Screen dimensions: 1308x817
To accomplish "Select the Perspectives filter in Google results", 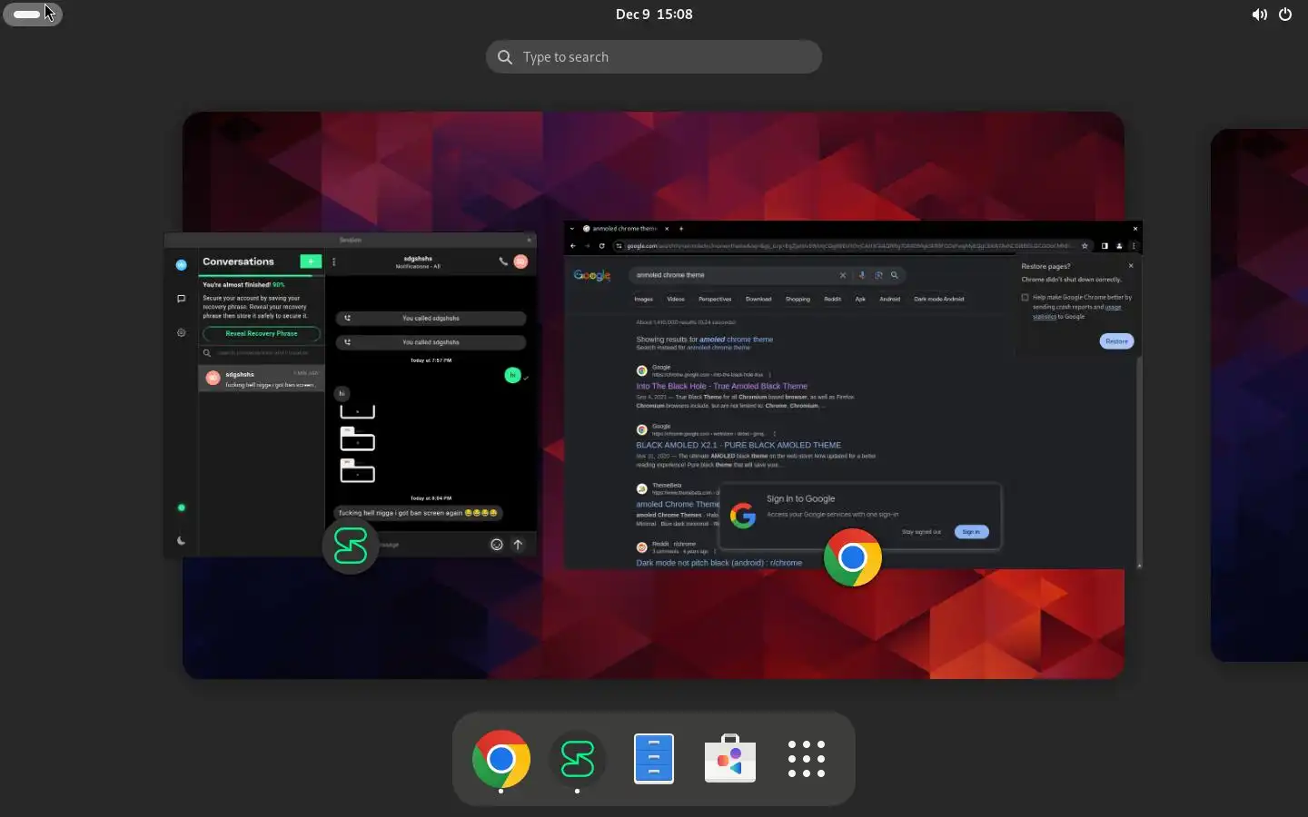I will point(715,299).
